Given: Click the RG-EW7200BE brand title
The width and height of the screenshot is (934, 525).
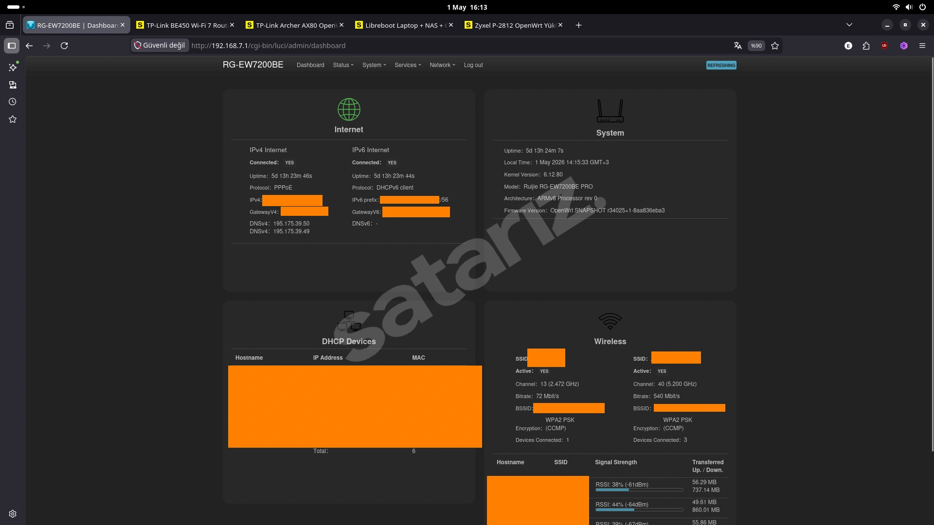Looking at the screenshot, I should 253,65.
